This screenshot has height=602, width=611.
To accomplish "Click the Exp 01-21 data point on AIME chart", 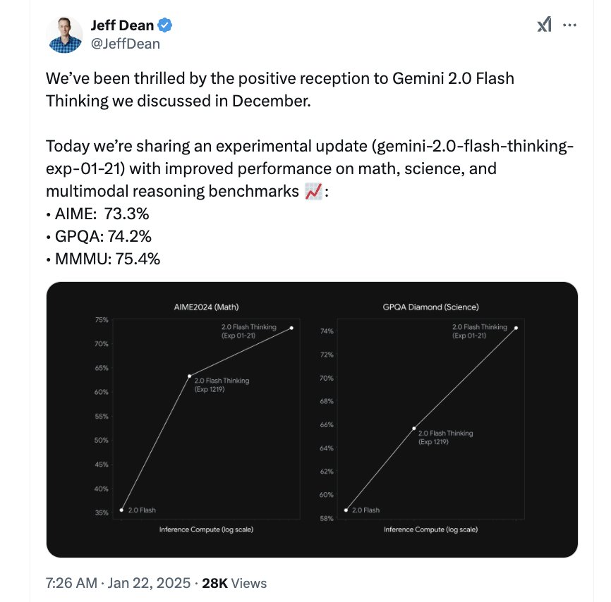I will click(291, 328).
